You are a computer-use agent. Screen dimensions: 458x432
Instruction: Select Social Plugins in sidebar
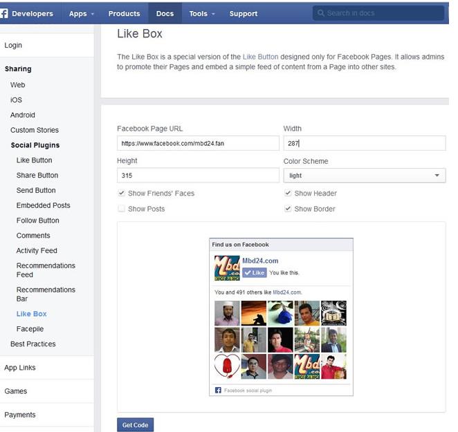click(x=35, y=145)
